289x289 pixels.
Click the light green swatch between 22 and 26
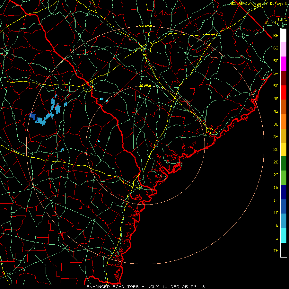coord(284,178)
